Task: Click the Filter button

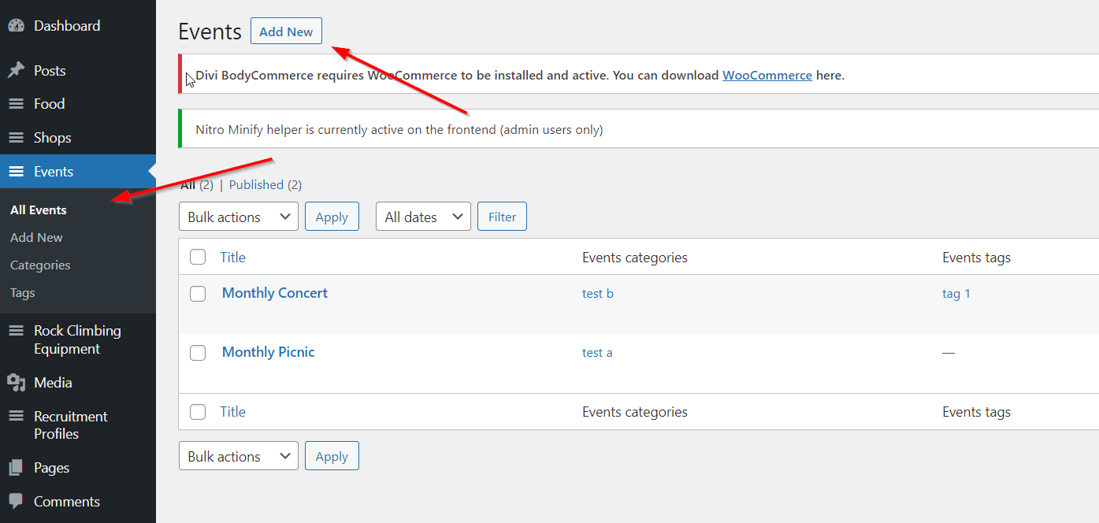Action: (502, 217)
